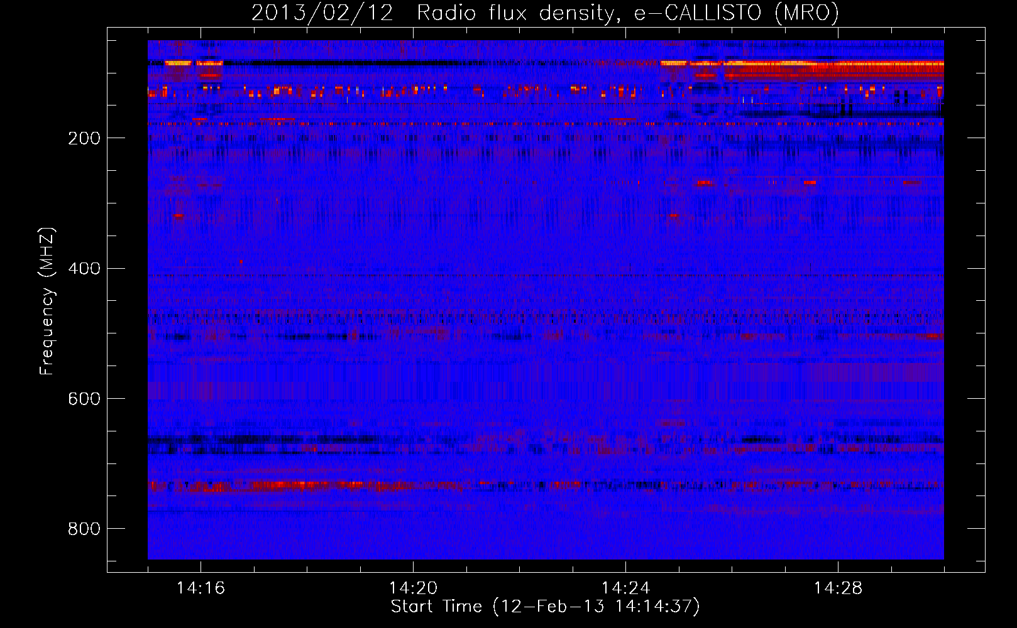The width and height of the screenshot is (1017, 628).
Task: Click the 14:16 time tick label
Action: [201, 588]
